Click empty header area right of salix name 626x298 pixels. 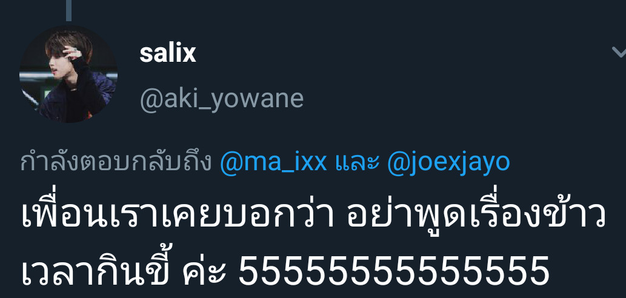pyautogui.click(x=399, y=53)
